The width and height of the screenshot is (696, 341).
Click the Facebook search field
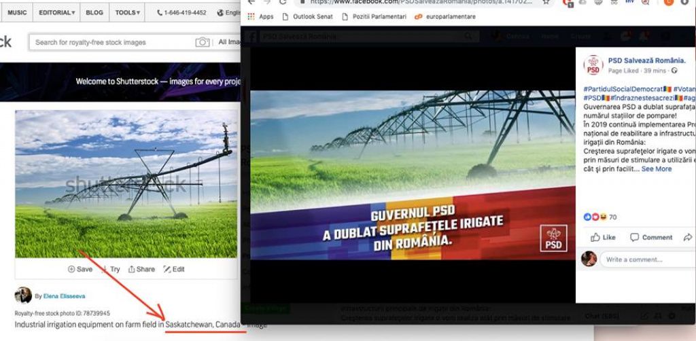click(370, 37)
